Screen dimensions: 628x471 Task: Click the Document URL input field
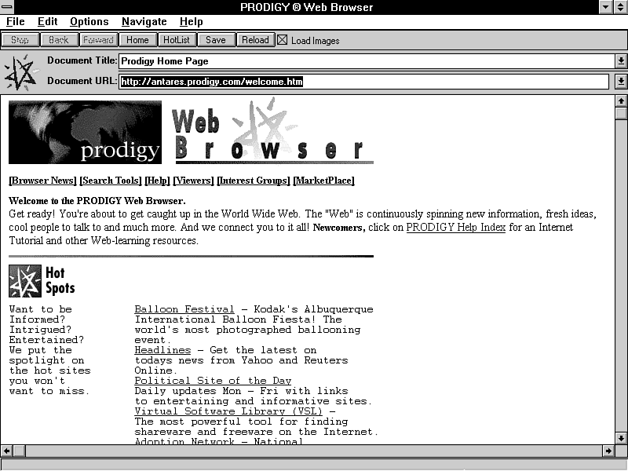(x=363, y=82)
